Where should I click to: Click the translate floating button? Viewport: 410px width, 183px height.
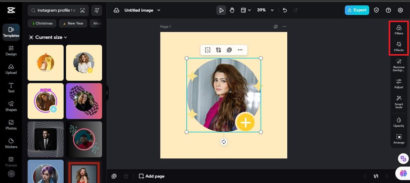point(403,158)
